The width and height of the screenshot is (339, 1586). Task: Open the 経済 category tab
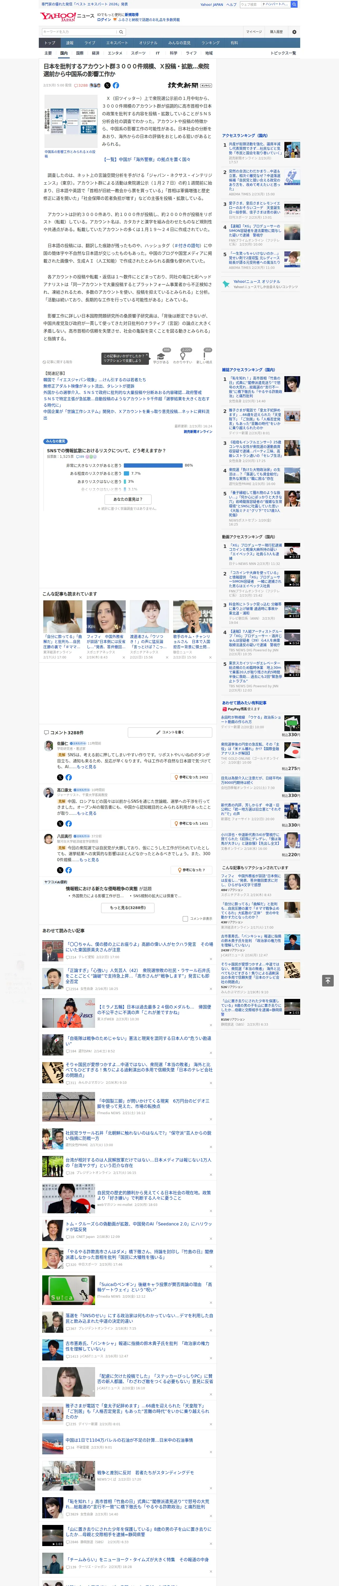pyautogui.click(x=95, y=53)
